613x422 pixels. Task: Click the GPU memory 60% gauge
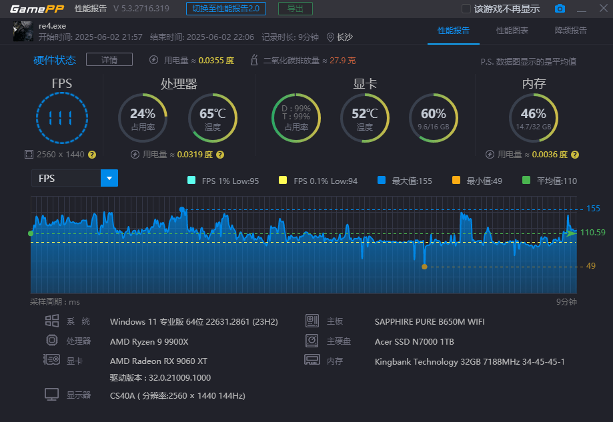tap(434, 118)
